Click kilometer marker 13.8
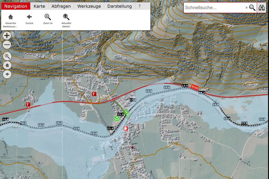This screenshot has width=269, height=179. [227, 118]
